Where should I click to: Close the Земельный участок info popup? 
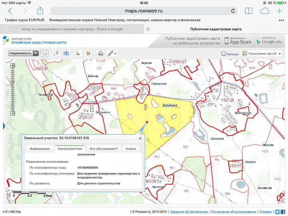[x=140, y=138]
